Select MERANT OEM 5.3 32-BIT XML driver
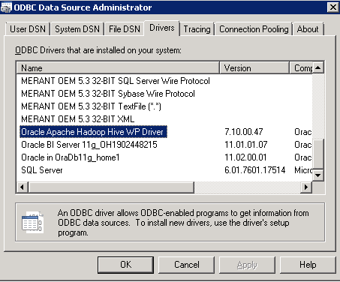 point(78,119)
